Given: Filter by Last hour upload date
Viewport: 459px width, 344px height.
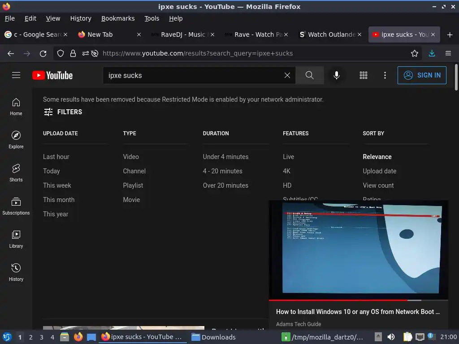Looking at the screenshot, I should point(56,157).
